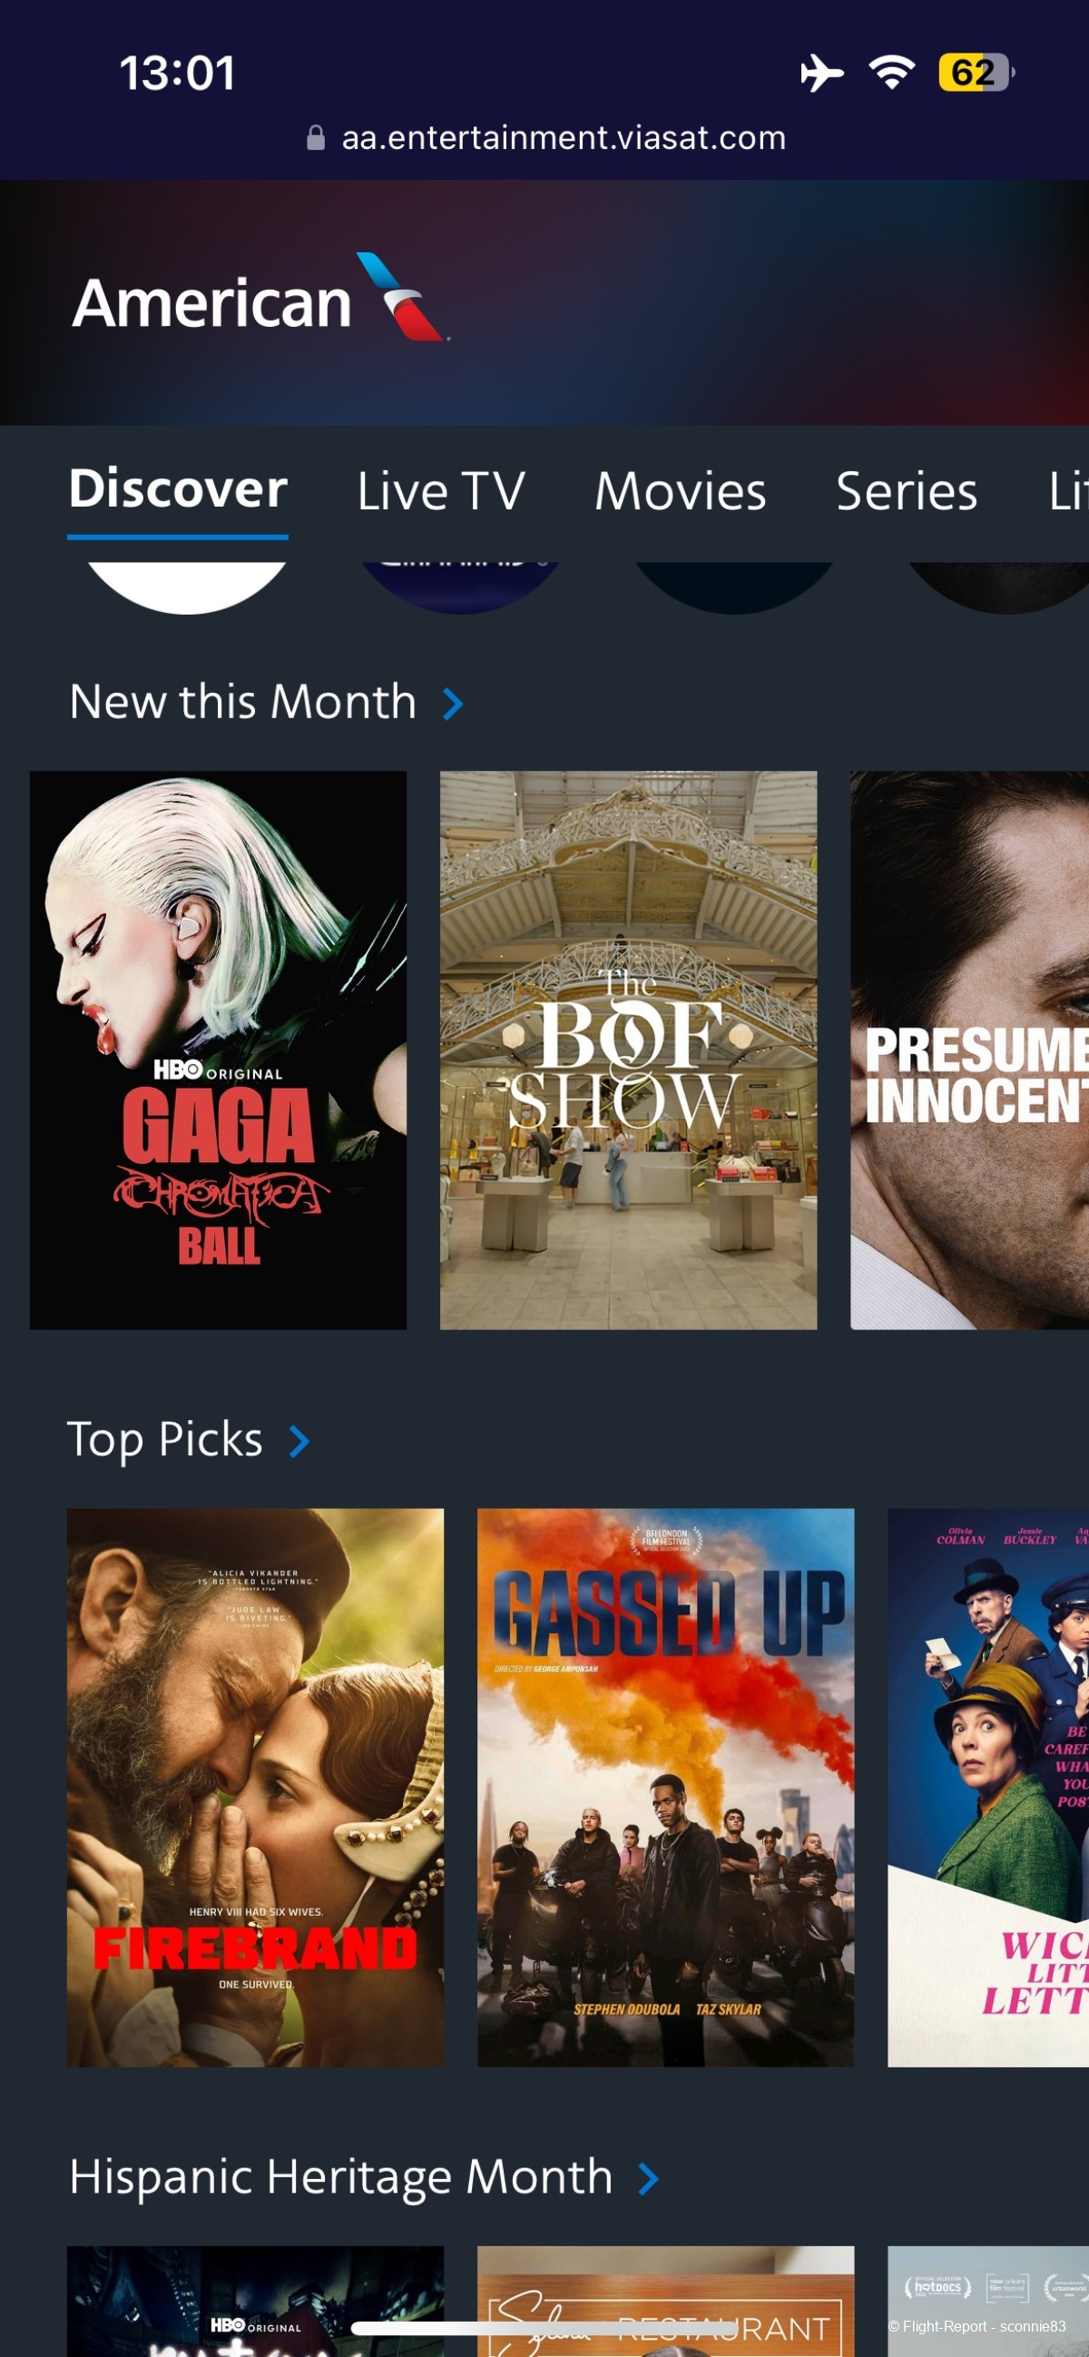
Task: Open the Firebrand movie poster
Action: (x=255, y=1788)
